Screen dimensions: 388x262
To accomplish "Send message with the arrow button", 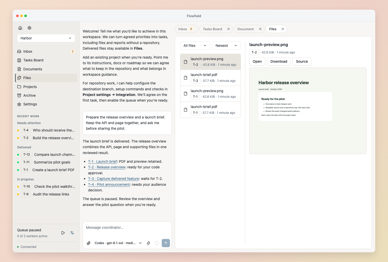I will tap(166, 243).
